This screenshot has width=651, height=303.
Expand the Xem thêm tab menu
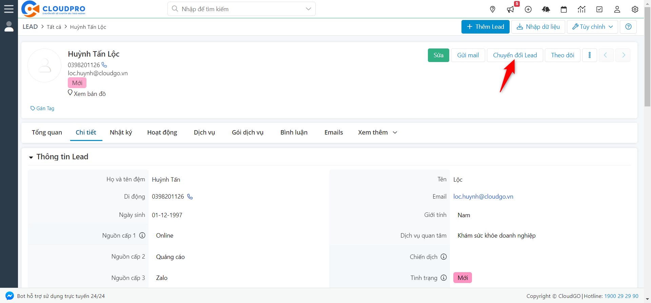point(377,133)
